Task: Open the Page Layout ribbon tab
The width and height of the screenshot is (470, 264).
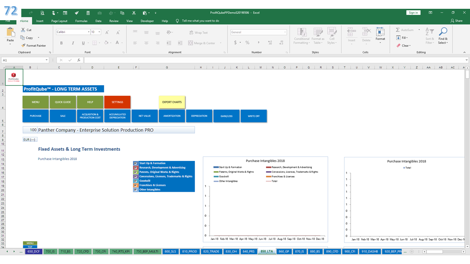Action: 59,21
